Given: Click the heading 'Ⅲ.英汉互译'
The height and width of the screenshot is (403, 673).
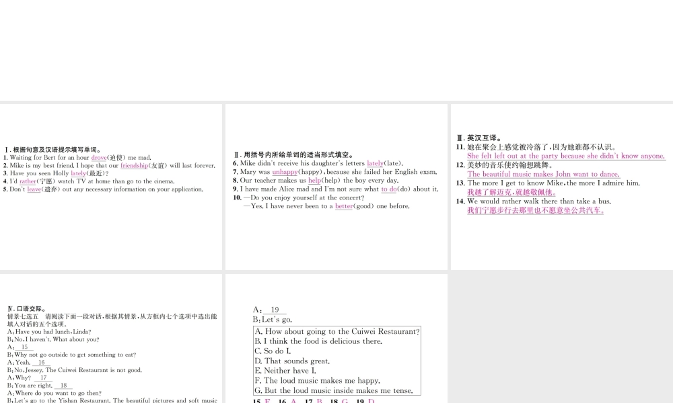Looking at the screenshot, I should click(479, 138).
